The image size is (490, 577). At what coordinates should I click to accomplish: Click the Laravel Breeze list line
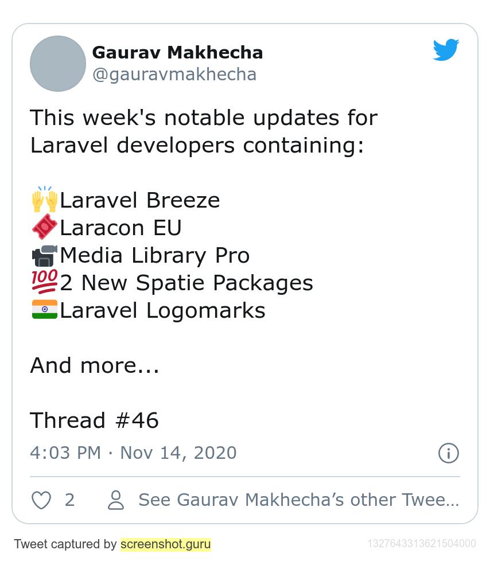pyautogui.click(x=126, y=200)
